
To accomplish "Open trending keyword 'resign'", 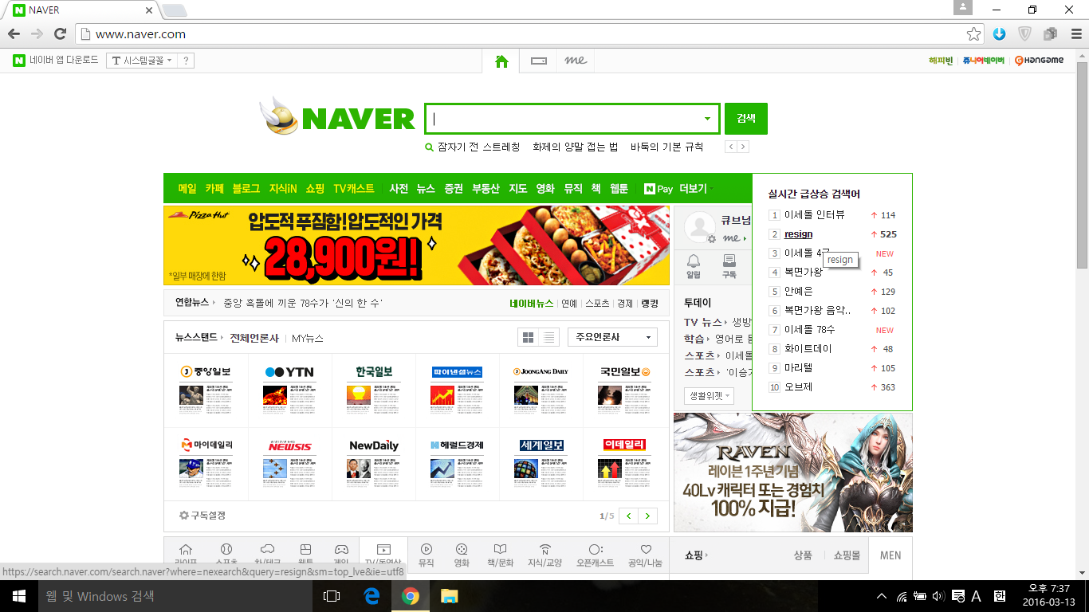I will [798, 234].
